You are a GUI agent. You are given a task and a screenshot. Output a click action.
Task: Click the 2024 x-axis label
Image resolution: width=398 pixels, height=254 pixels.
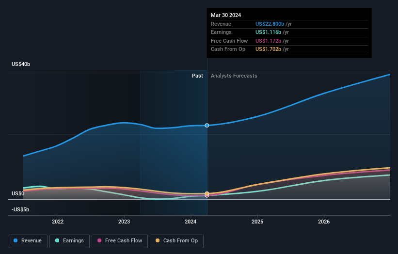pos(191,222)
